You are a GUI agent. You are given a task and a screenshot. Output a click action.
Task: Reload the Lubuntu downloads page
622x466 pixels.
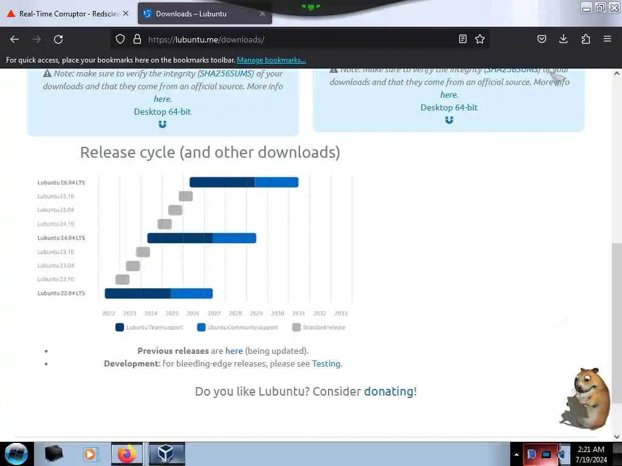pos(58,39)
